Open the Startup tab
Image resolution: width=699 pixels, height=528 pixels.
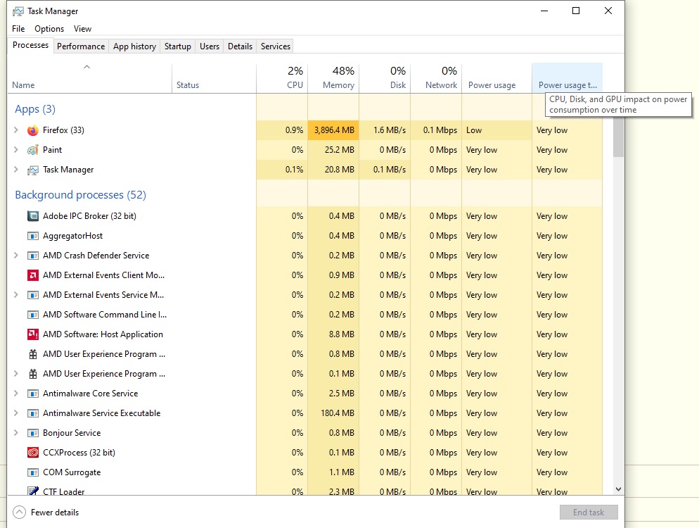(x=177, y=46)
